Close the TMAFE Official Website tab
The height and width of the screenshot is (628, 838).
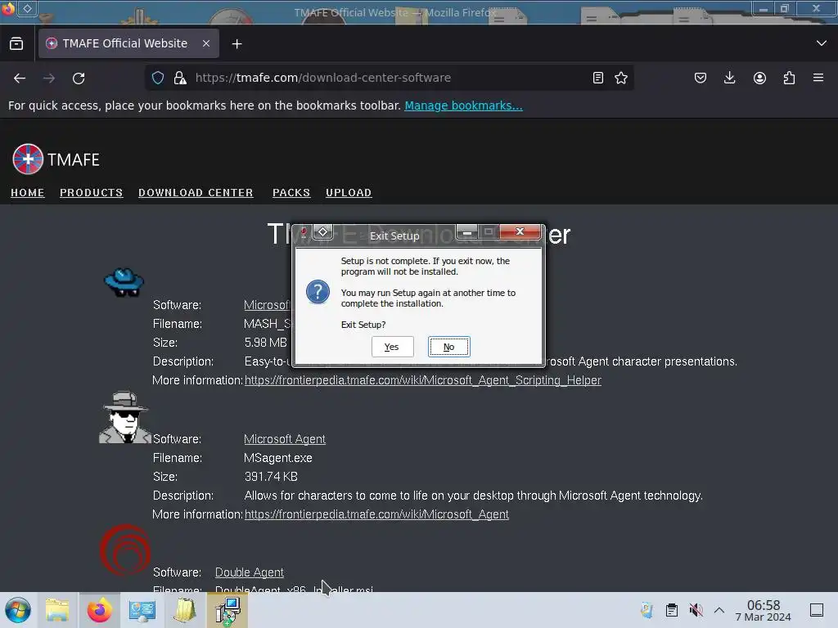[206, 43]
